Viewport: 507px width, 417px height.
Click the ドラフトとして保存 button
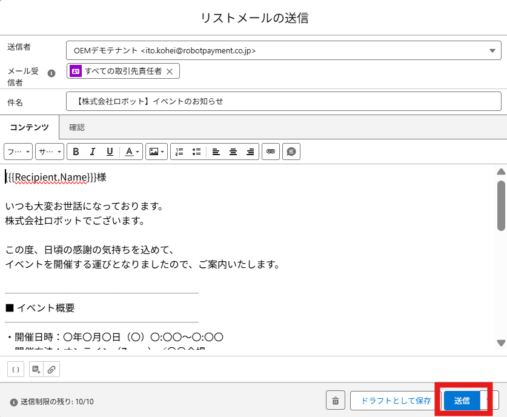tap(396, 401)
